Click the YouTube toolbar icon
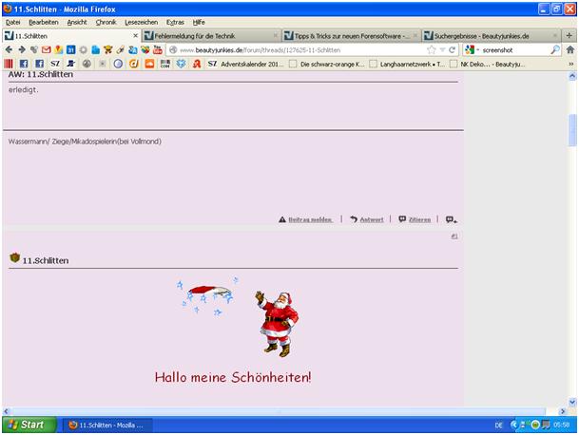Viewport: 579px width, 435px height. (x=158, y=49)
